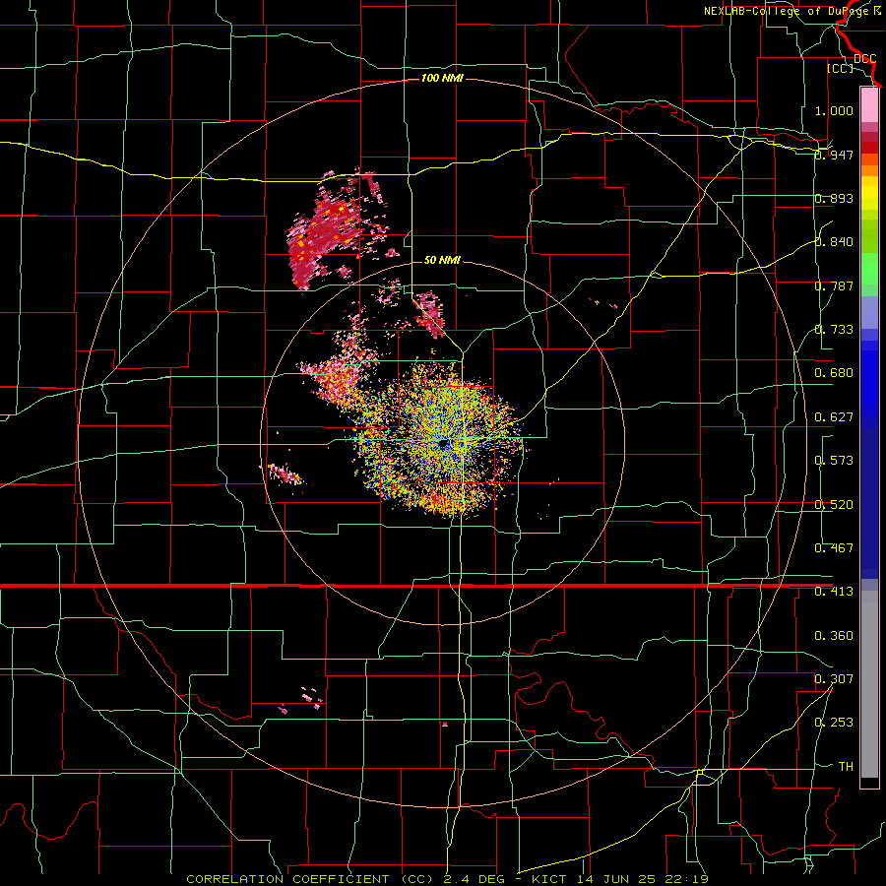The image size is (886, 886).
Task: Click the 0.307 legend value
Action: coord(834,679)
